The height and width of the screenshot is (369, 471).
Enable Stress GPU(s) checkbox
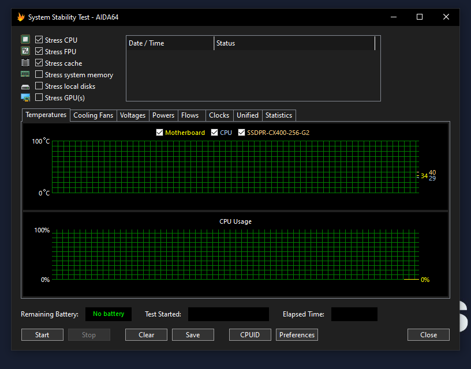click(39, 97)
